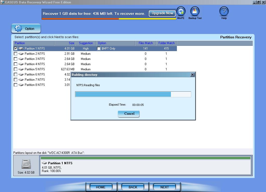Click the Partition 3 NTFS drive icon

pyautogui.click(x=21, y=59)
